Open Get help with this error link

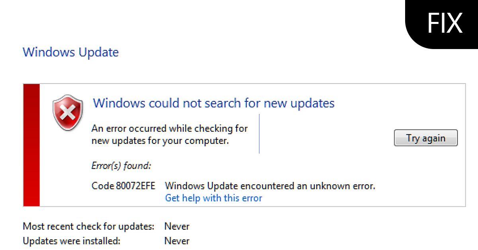[214, 198]
